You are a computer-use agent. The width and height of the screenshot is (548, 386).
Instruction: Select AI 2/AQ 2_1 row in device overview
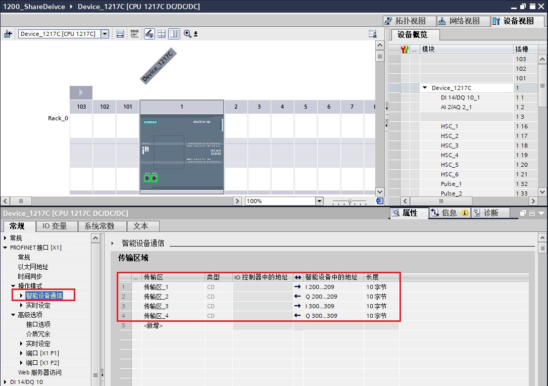[x=463, y=107]
